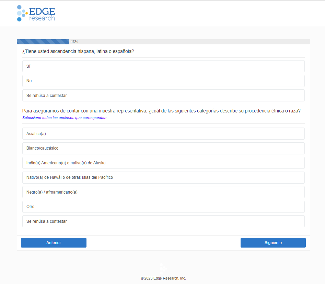Check the 'Blanco/caucásico' option
The image size is (325, 284).
click(163, 148)
